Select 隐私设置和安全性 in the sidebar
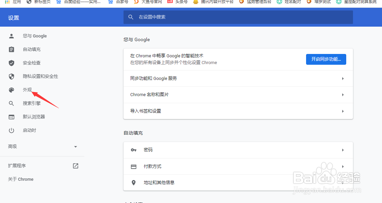This screenshot has height=203, width=382. [x=40, y=77]
